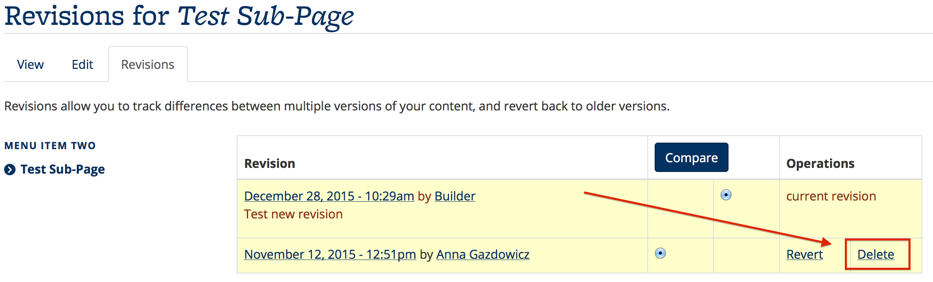Open Test Sub-Page in the sidebar menu
Image resolution: width=933 pixels, height=282 pixels.
coord(62,170)
